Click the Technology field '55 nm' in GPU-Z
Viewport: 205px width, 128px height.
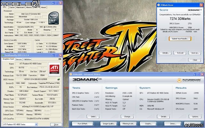(x=21, y=71)
